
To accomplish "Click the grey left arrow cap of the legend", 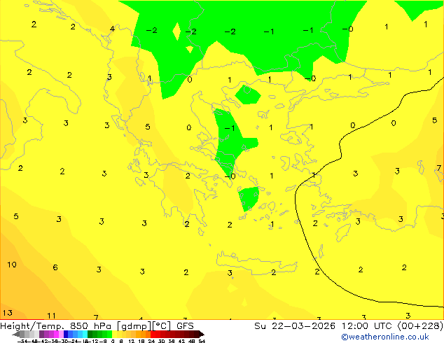I will pos(16,335).
